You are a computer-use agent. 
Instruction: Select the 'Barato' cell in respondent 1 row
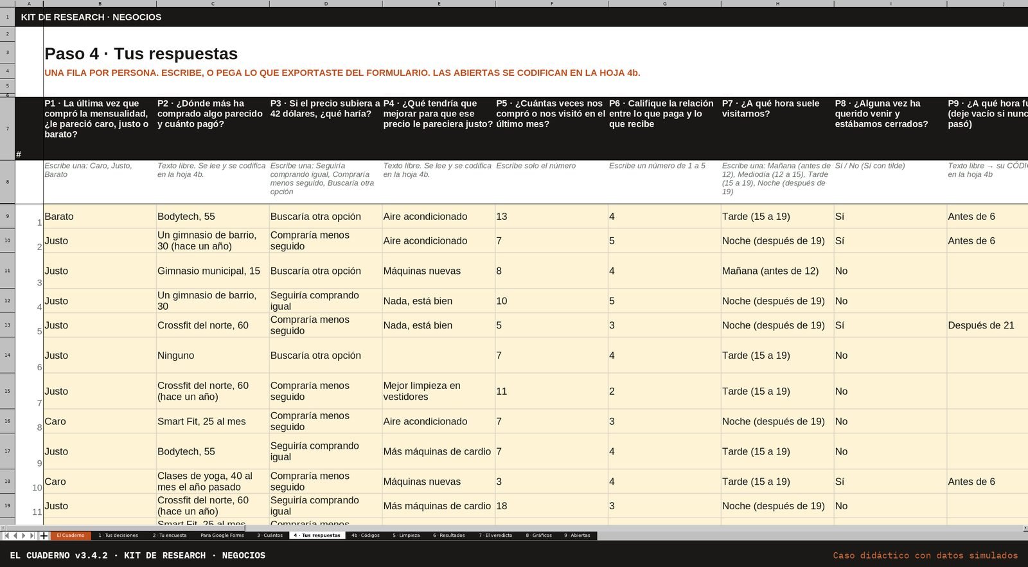(x=100, y=217)
